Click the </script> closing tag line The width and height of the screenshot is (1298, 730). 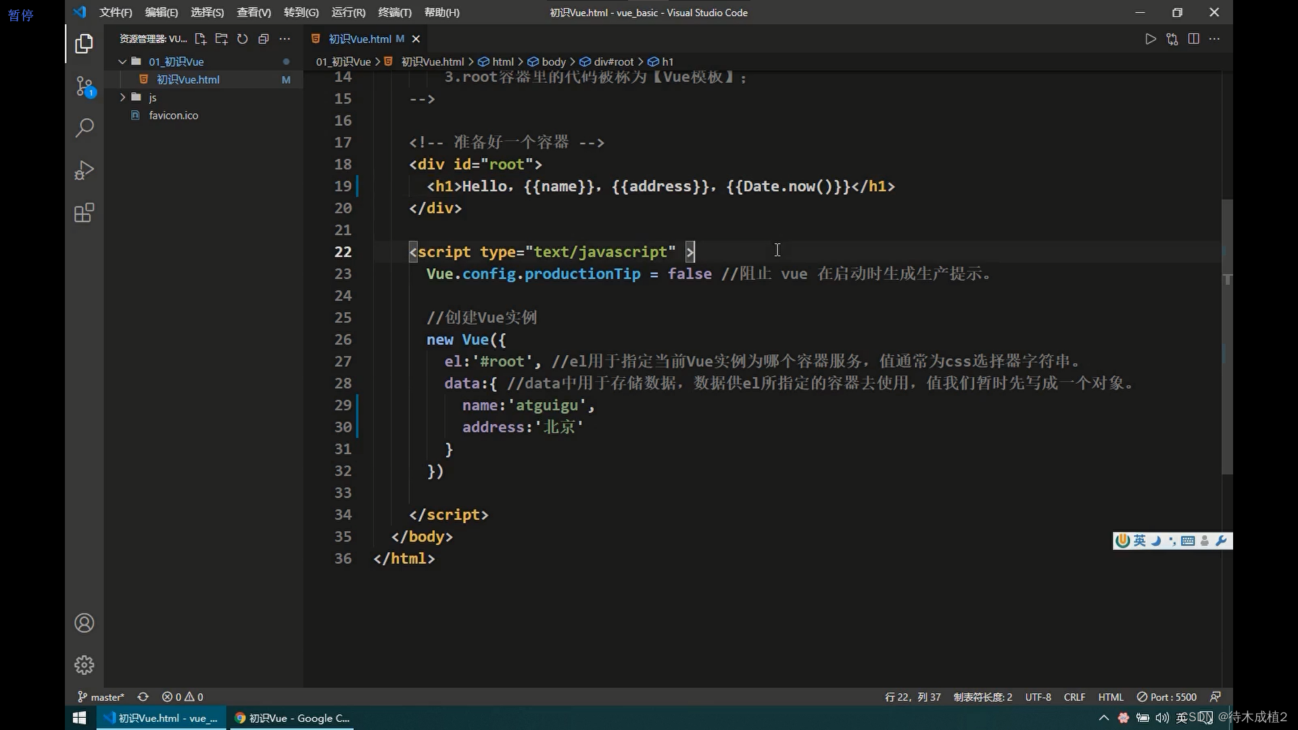(448, 515)
